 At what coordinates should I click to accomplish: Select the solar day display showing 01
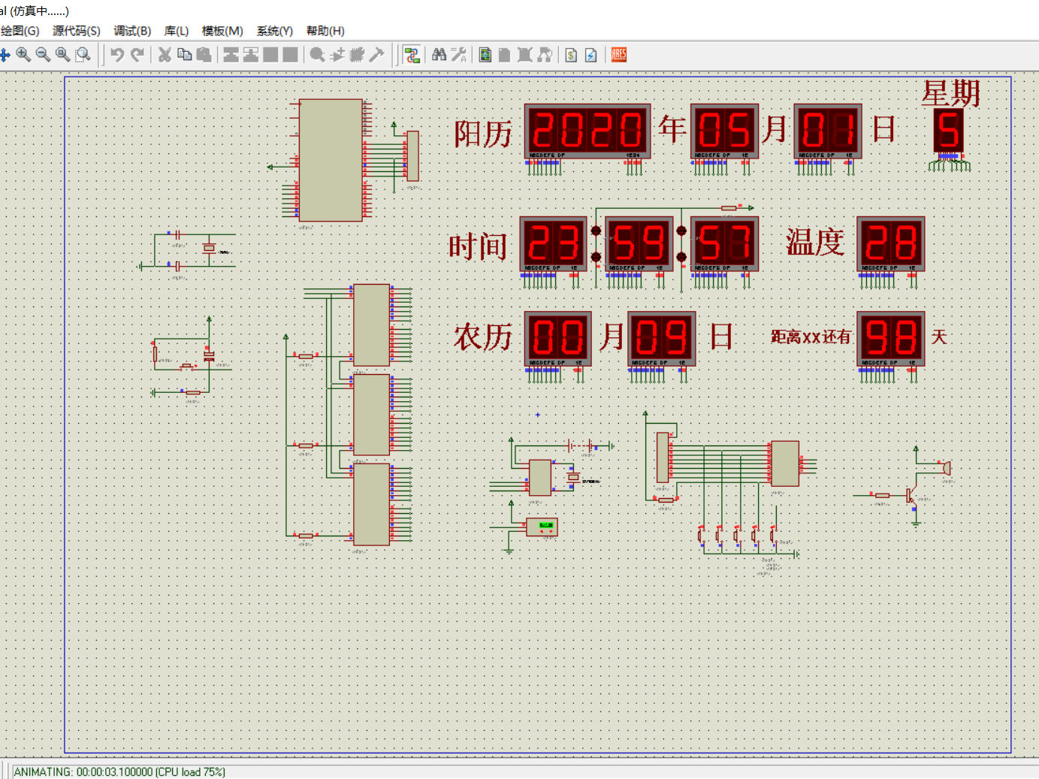(x=828, y=131)
